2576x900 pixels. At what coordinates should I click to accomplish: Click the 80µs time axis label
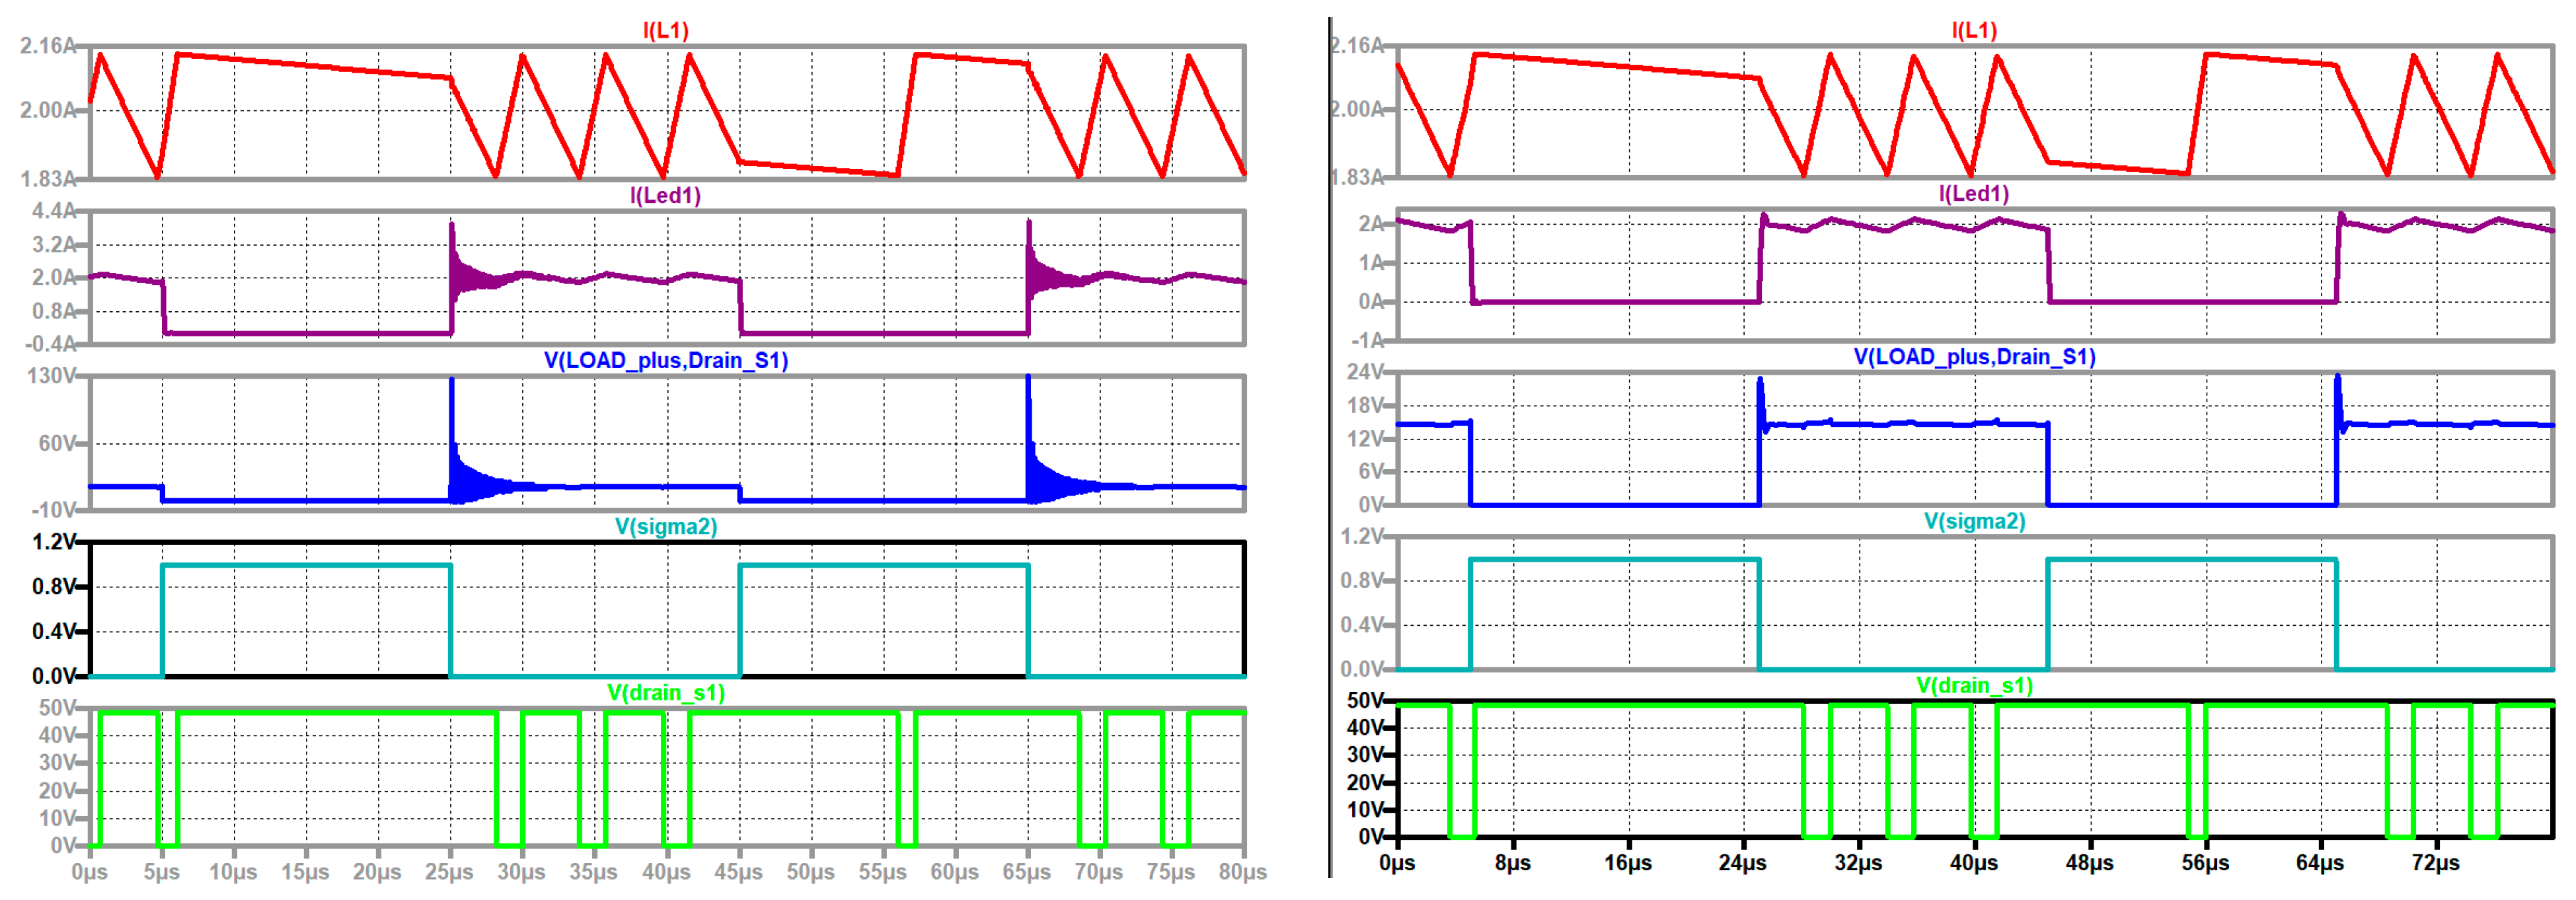(x=1242, y=872)
